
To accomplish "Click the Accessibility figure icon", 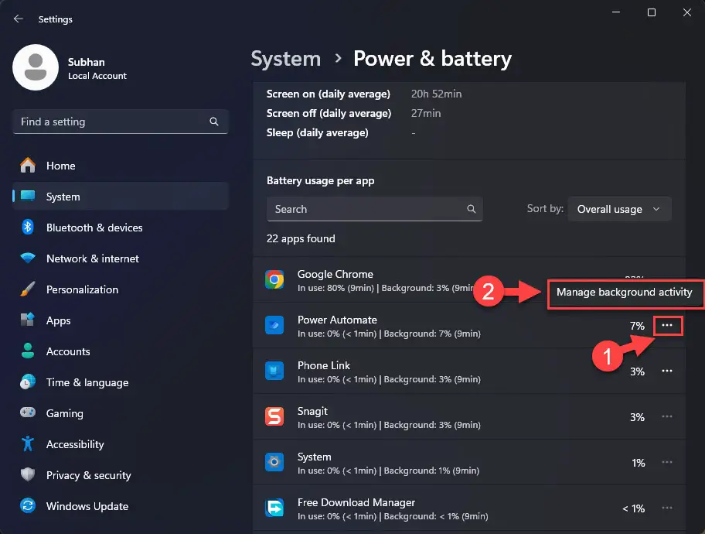I will [x=27, y=443].
